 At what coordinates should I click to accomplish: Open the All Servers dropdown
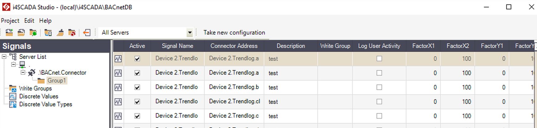click(190, 33)
